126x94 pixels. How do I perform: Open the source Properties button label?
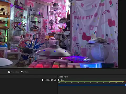[15, 72]
